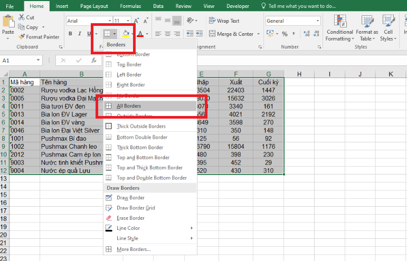407x261 pixels.
Task: Click Merge & Center button
Action: coord(231,34)
